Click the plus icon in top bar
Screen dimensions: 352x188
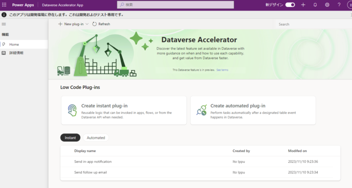pos(303,5)
